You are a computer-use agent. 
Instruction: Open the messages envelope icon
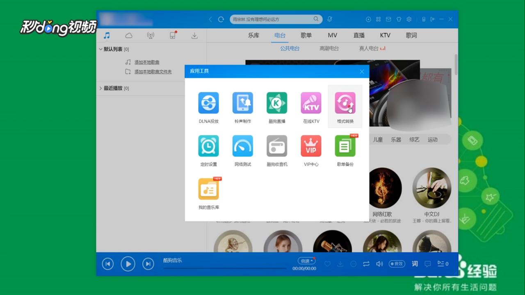(x=388, y=19)
